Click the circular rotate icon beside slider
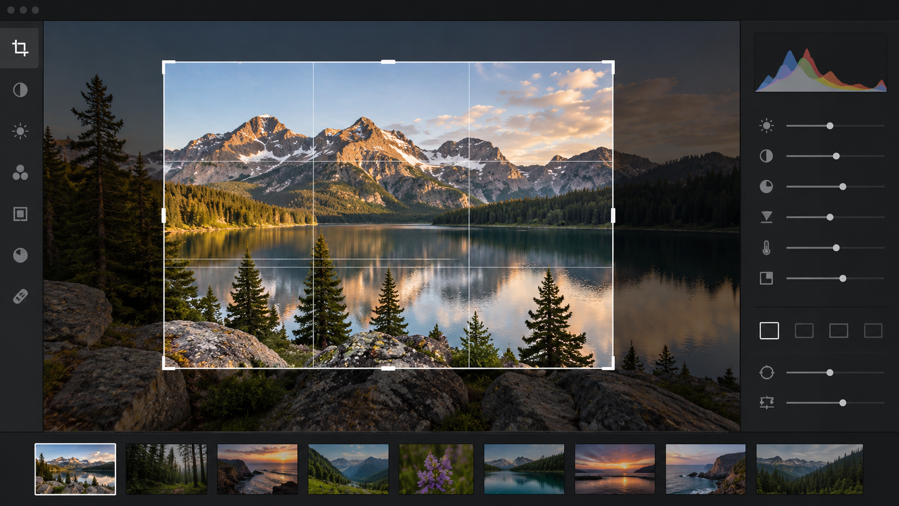Screen dimensions: 899x506 pyautogui.click(x=767, y=372)
